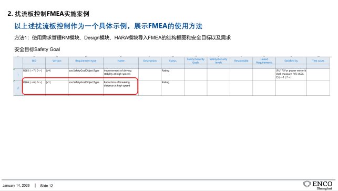Click the Name column header
Viewport: 338px width, 191px height.
click(121, 61)
